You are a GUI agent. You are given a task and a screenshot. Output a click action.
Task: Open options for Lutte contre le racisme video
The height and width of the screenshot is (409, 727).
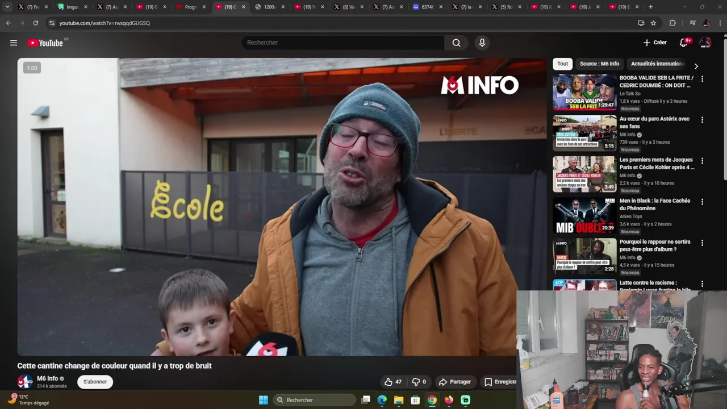(x=702, y=283)
